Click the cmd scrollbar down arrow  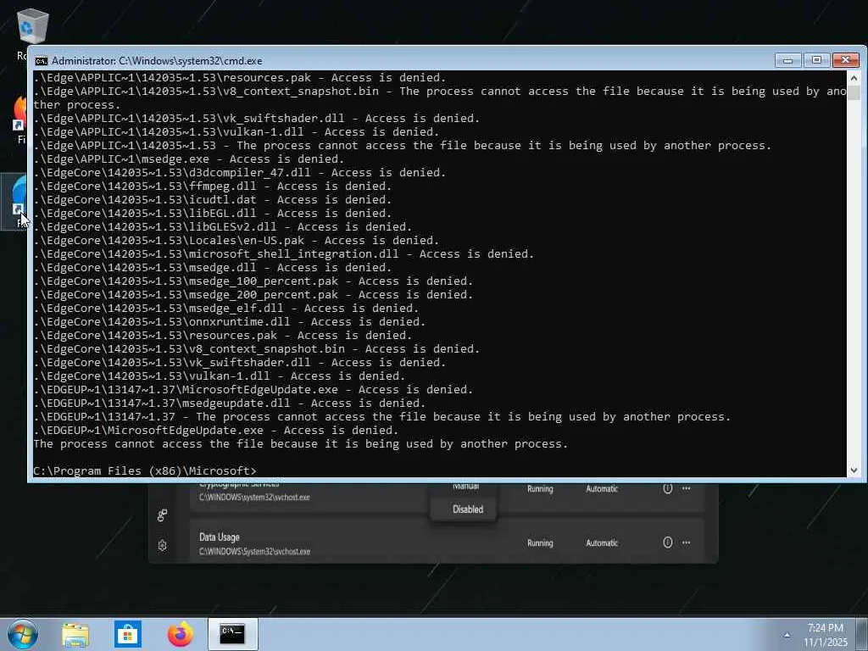pos(854,470)
